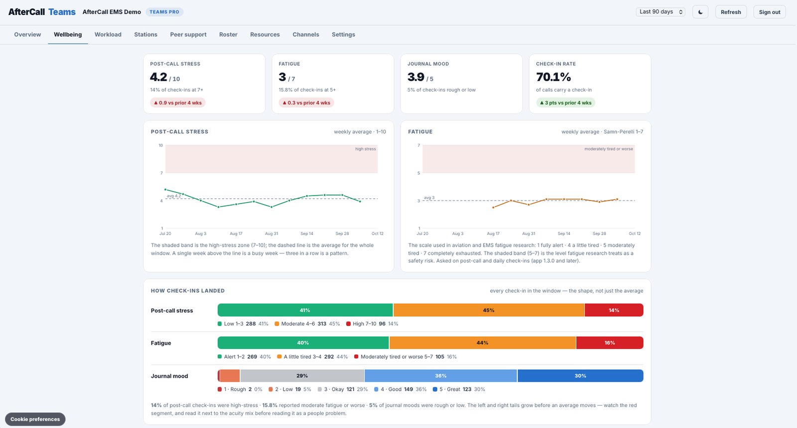The image size is (797, 428).
Task: Click the High 7–10 legend entry
Action: point(372,323)
